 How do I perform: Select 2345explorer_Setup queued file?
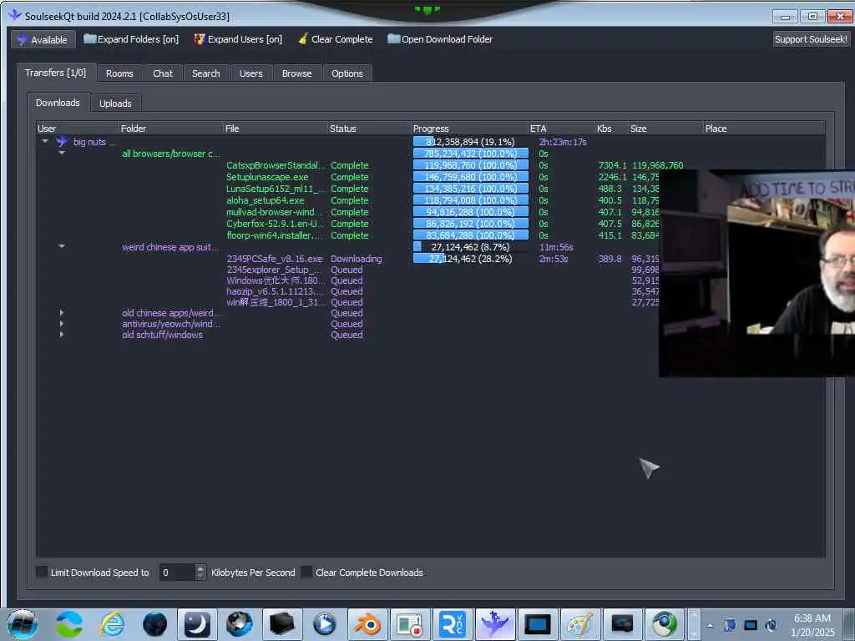click(274, 270)
